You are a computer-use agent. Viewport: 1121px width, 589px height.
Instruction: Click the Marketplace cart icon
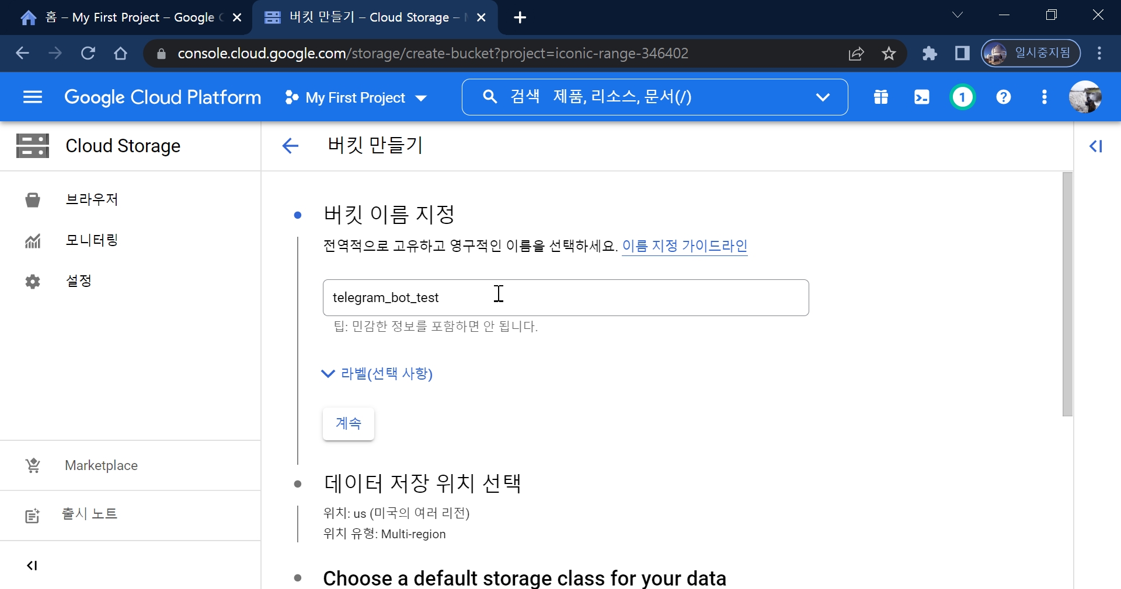(33, 465)
